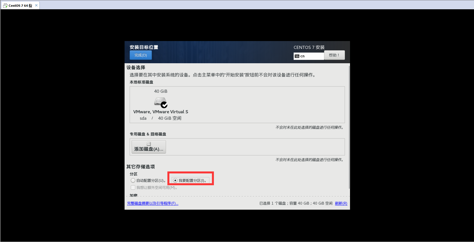474x242 pixels.
Task: Click the VMware virtual disk icon
Action: click(x=161, y=102)
